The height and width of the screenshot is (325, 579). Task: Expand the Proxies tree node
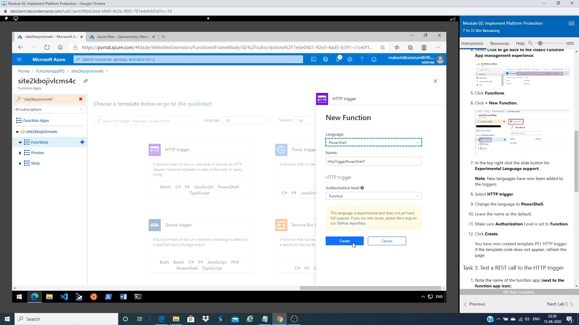[x=20, y=153]
